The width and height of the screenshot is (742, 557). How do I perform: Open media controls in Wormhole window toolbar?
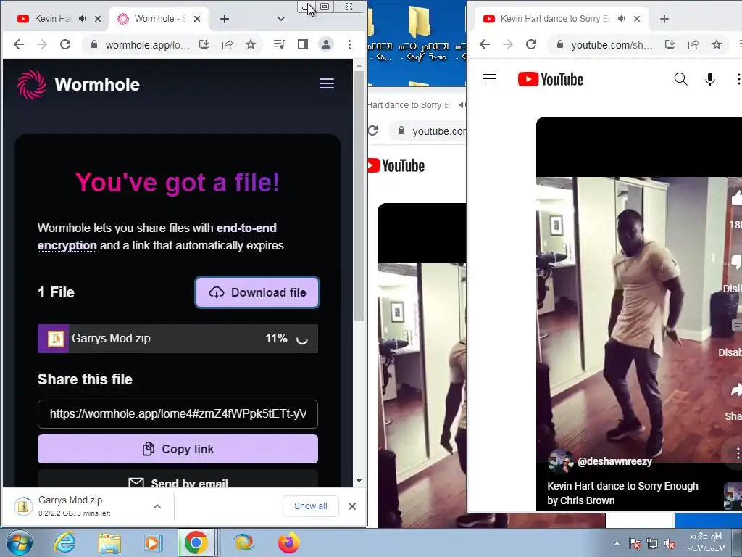pyautogui.click(x=279, y=44)
